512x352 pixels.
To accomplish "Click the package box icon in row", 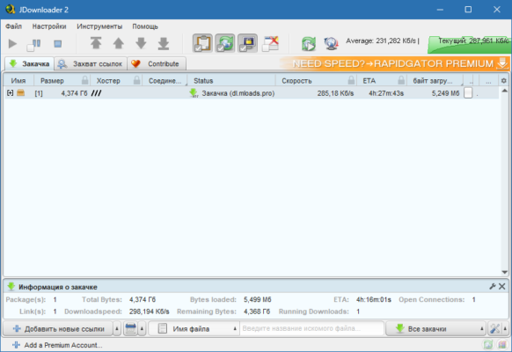I will [x=21, y=93].
